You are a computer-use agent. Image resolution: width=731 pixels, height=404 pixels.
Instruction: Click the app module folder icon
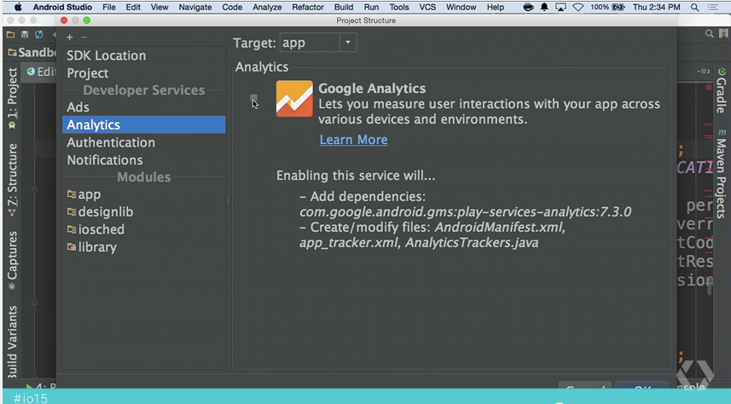click(72, 193)
